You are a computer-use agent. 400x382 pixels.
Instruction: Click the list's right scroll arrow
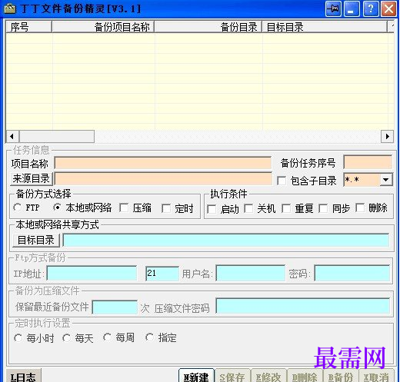(x=388, y=136)
